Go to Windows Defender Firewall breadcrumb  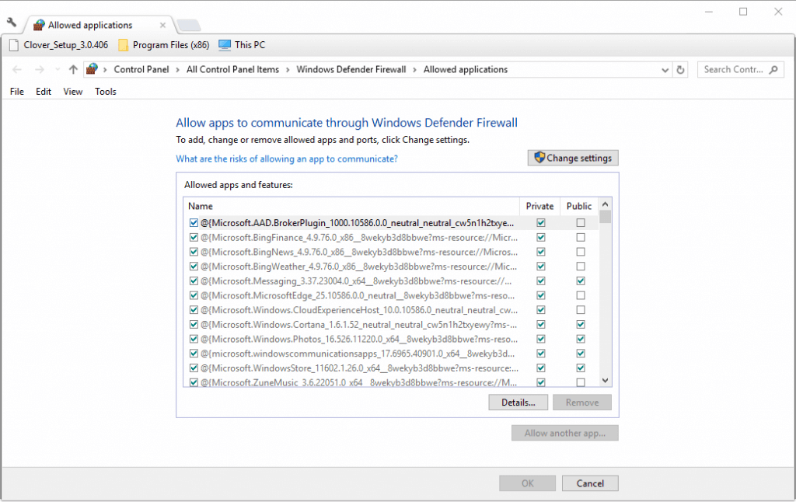coord(351,69)
